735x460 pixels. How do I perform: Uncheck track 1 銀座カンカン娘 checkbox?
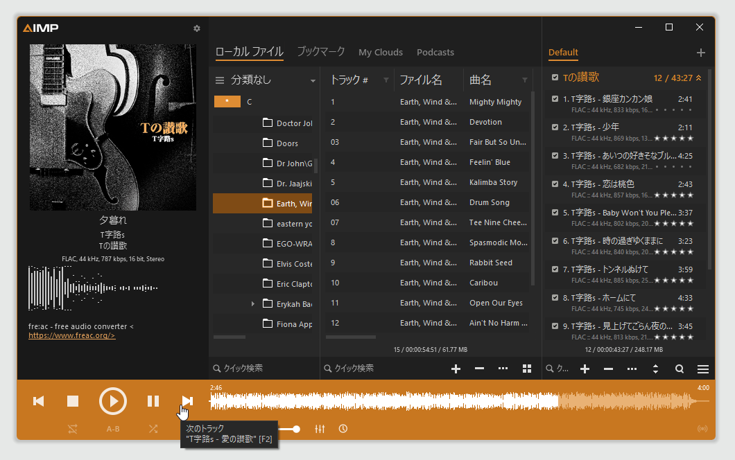coord(555,99)
